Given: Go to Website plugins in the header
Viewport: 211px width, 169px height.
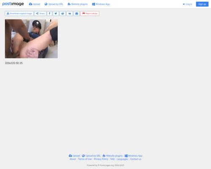Looking at the screenshot, I should (x=78, y=4).
